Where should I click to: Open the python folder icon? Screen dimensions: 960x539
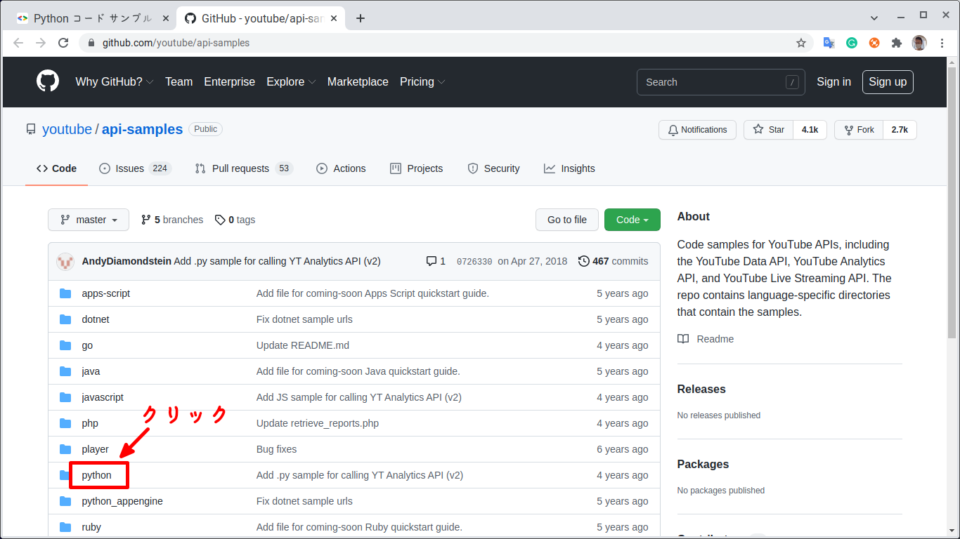[65, 475]
